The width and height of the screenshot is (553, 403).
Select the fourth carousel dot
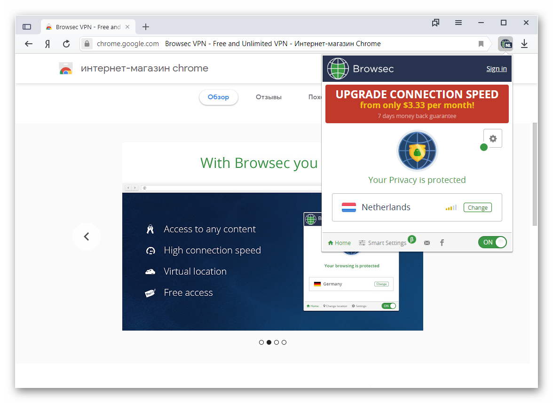coord(284,342)
